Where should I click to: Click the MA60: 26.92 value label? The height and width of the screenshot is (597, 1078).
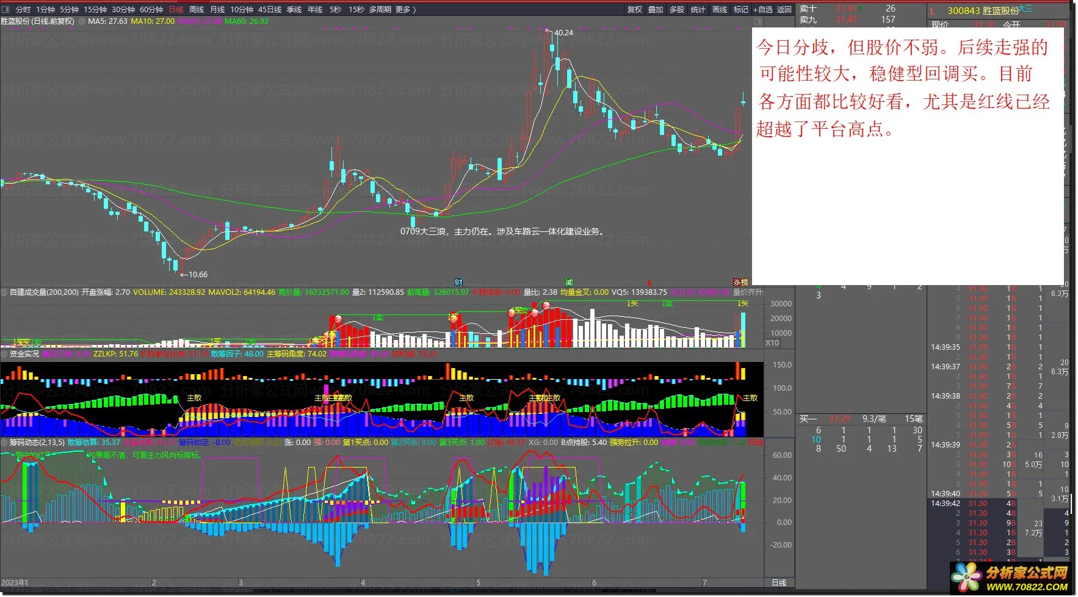[246, 21]
